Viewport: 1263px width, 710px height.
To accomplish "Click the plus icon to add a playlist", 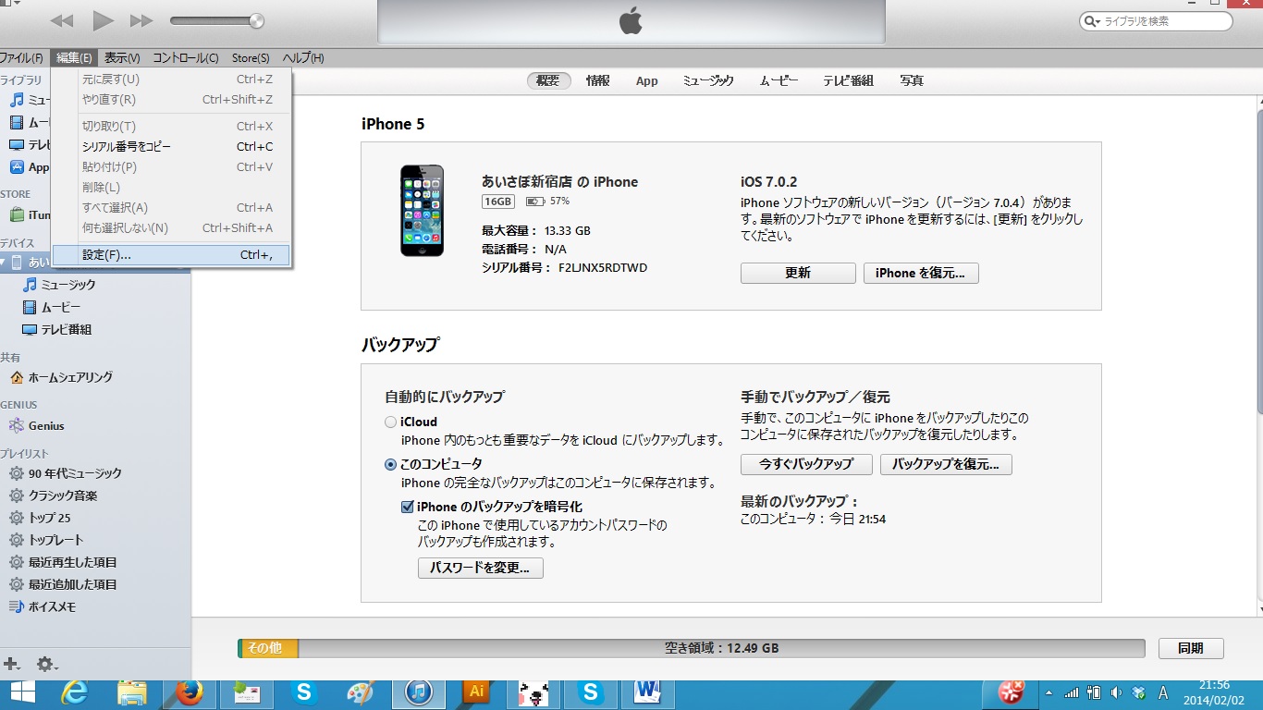I will coord(12,664).
